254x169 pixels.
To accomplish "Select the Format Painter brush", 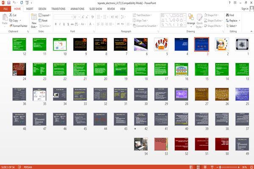I will coord(11,26).
